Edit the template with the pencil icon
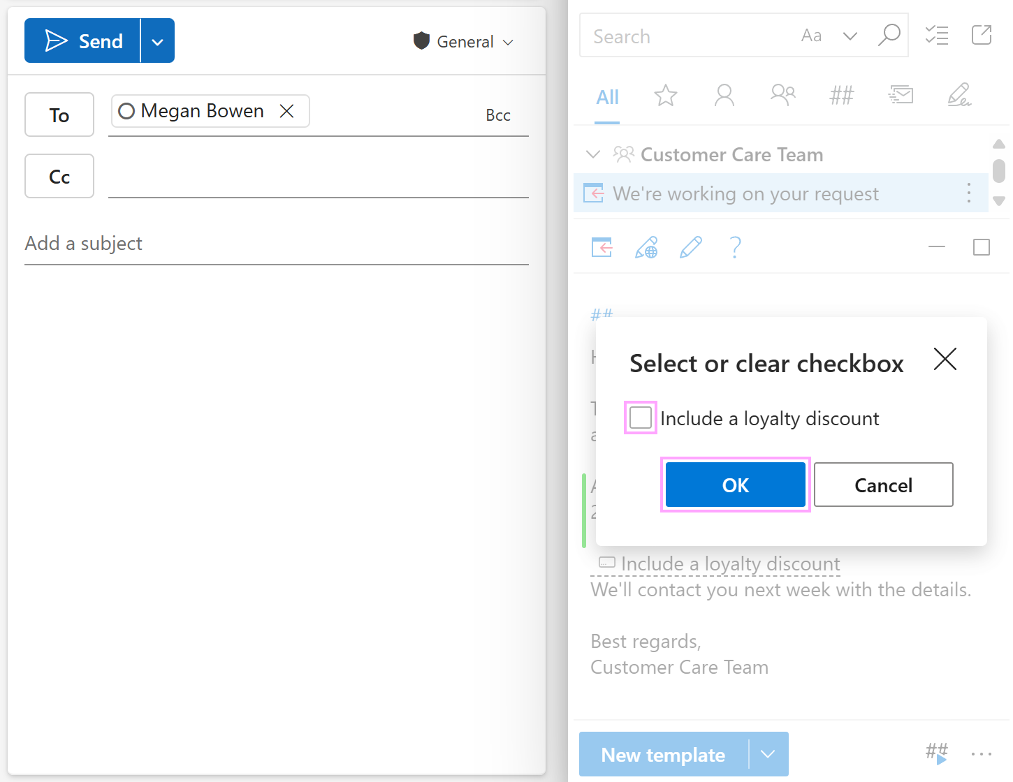This screenshot has height=782, width=1013. (x=691, y=247)
